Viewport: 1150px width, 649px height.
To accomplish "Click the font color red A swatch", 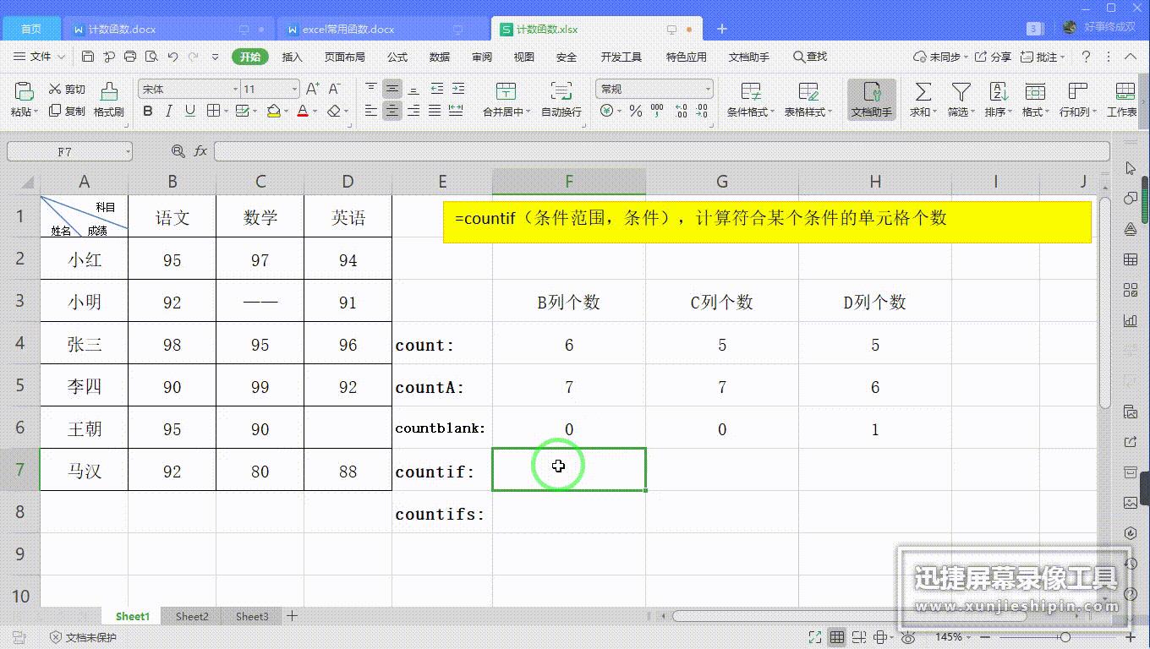I will (x=303, y=111).
